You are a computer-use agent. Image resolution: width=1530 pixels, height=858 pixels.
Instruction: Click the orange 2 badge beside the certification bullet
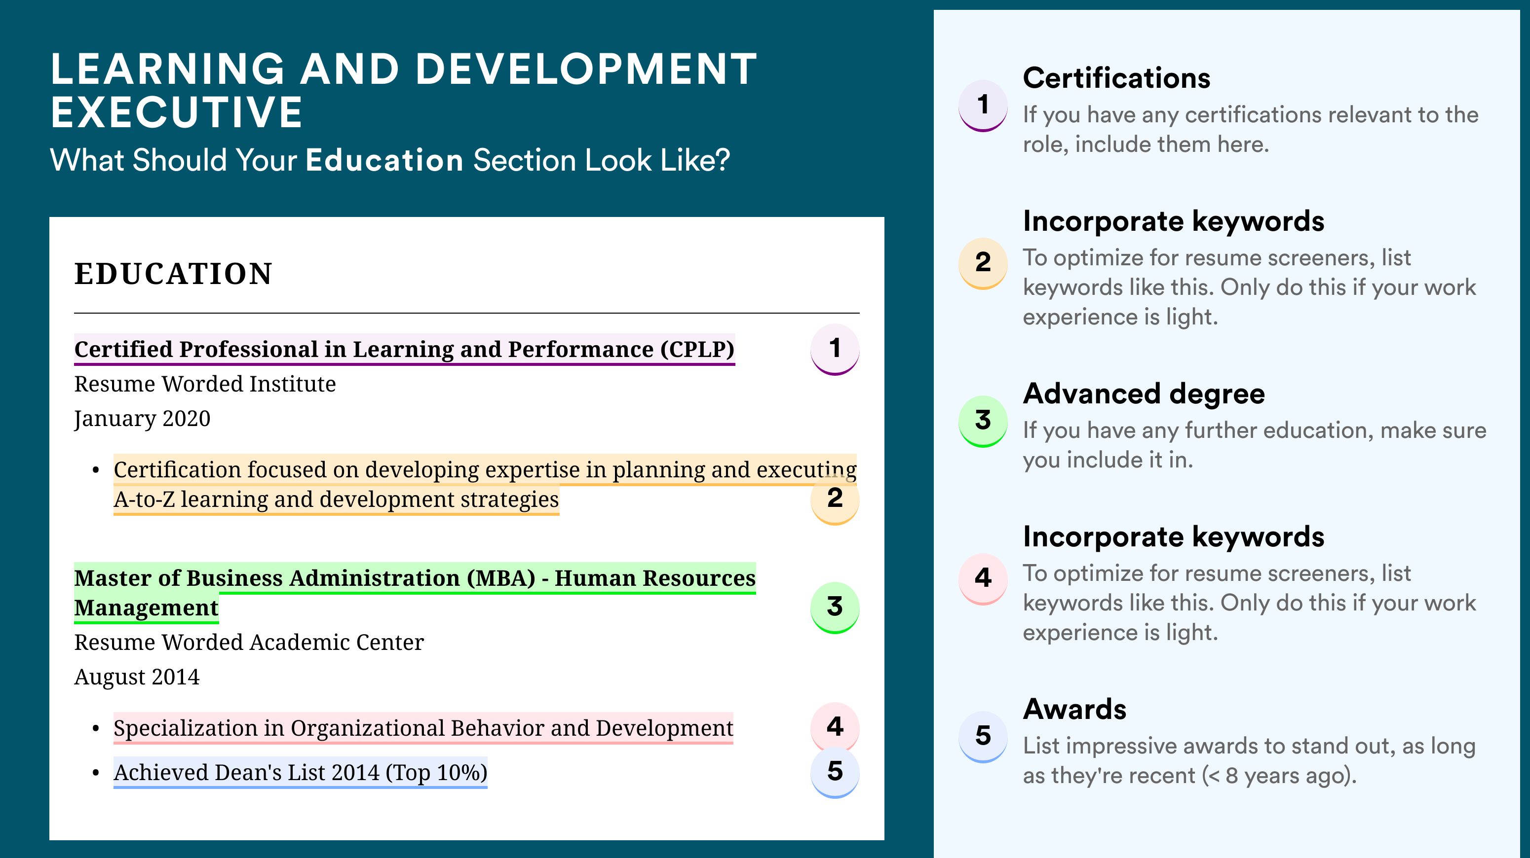pos(835,499)
